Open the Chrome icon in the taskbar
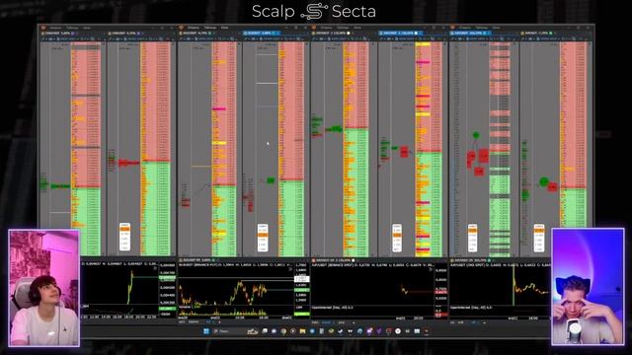The height and width of the screenshot is (355, 632). [283, 331]
